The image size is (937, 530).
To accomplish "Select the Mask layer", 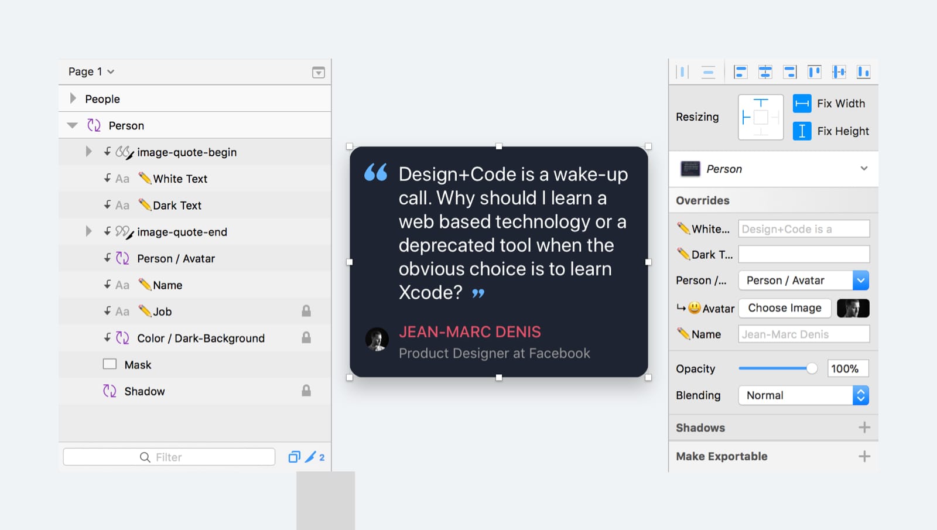I will coord(194,365).
